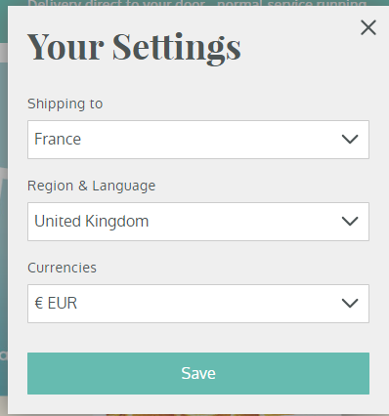Screen dimensions: 389x416
Task: Click the chevron arrow beside United Kingdom
Action: [350, 222]
